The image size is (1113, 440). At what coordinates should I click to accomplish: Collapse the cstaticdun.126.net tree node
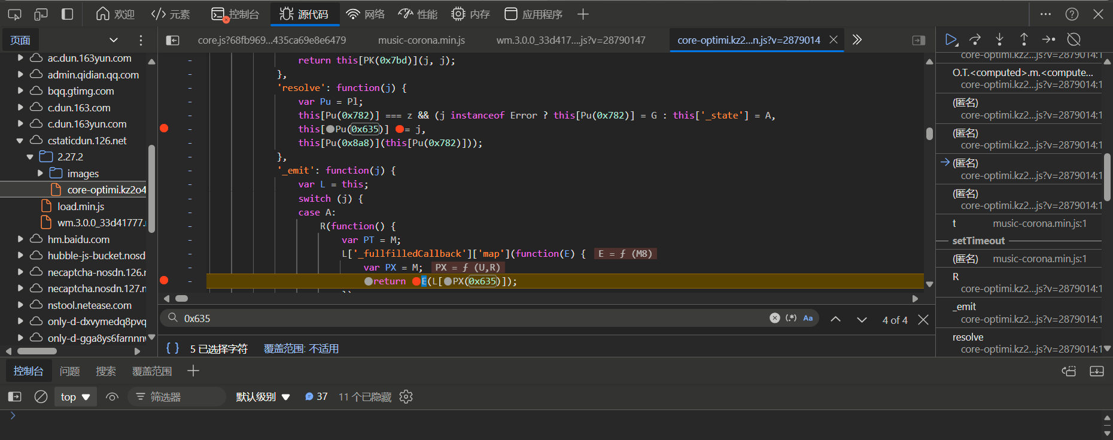click(x=20, y=141)
